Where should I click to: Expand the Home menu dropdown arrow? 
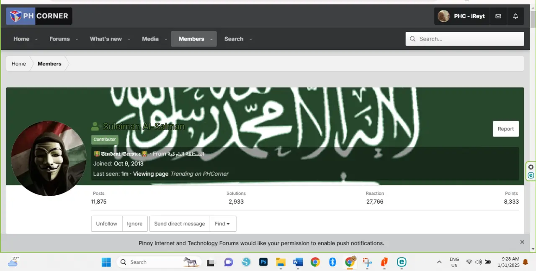36,39
